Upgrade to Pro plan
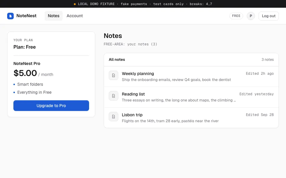Viewport: 286px width, 178px height. pyautogui.click(x=51, y=106)
